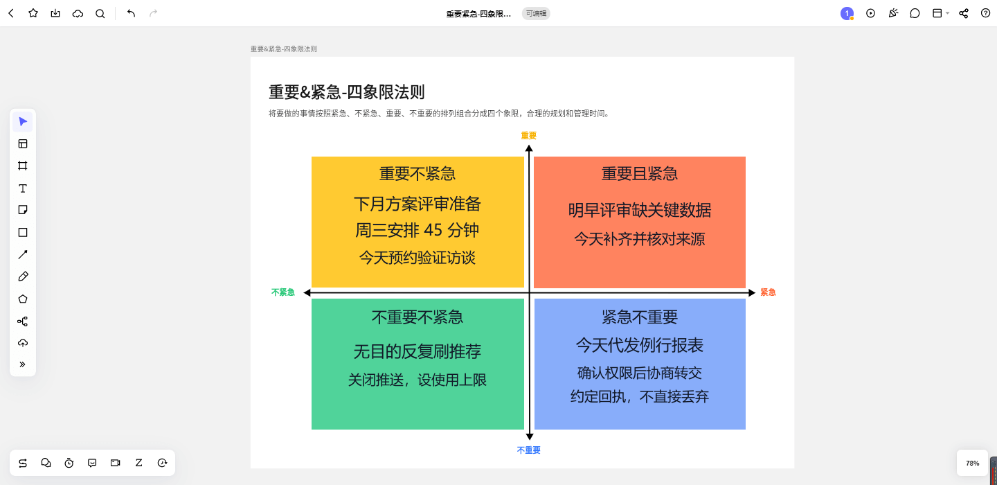Select the polygon shape tool
The width and height of the screenshot is (997, 485).
coord(23,299)
